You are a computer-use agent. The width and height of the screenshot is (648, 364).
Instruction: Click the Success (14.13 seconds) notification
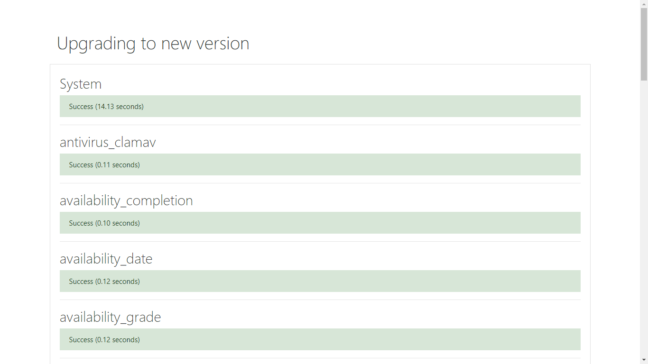click(x=320, y=106)
